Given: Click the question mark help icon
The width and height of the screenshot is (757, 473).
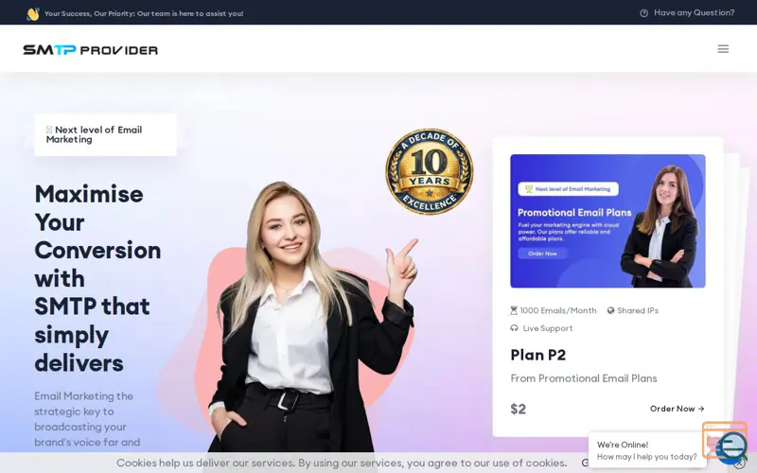Looking at the screenshot, I should [643, 13].
